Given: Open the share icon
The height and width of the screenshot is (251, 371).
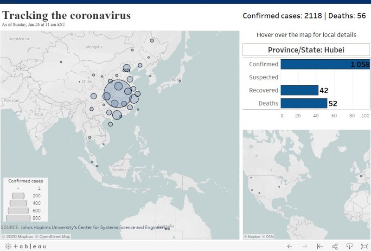Looking at the screenshot, I should point(334,246).
